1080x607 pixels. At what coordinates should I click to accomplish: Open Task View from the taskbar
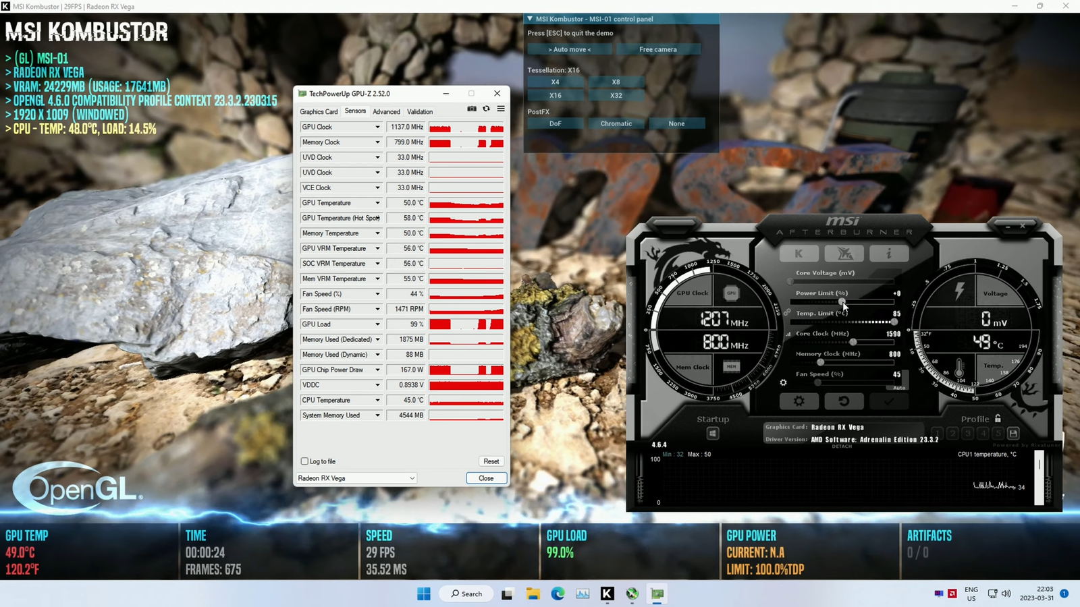[507, 594]
